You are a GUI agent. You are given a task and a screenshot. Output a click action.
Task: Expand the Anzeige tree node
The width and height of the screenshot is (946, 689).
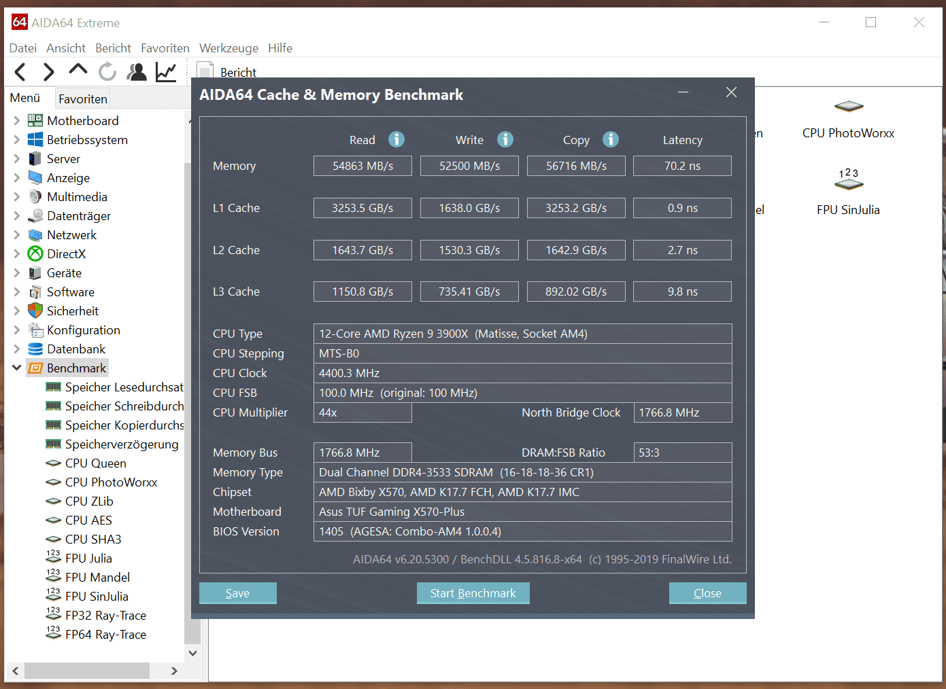click(17, 177)
